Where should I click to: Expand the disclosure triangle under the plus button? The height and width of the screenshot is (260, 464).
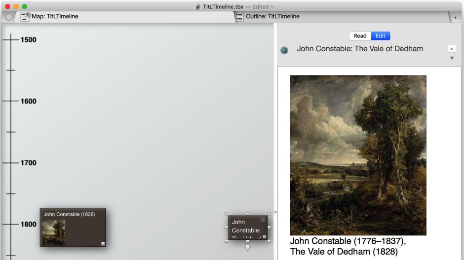coord(452,58)
